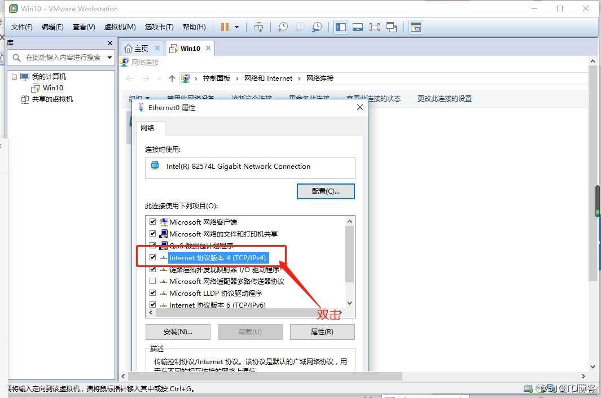This screenshot has height=398, width=601.
Task: Select Microsoft LLDP 协议驱动程序 list item
Action: point(216,294)
